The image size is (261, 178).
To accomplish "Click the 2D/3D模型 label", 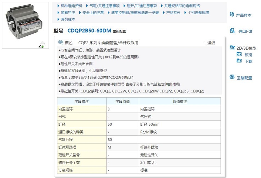I will (x=246, y=48).
